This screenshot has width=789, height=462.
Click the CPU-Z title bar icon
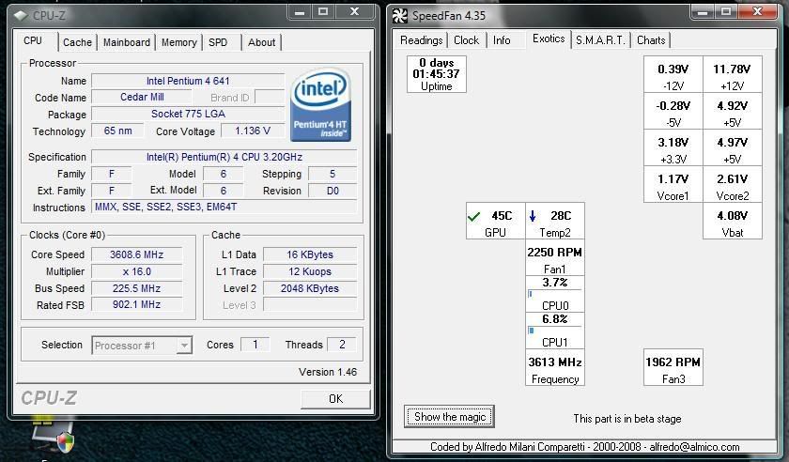pos(21,16)
